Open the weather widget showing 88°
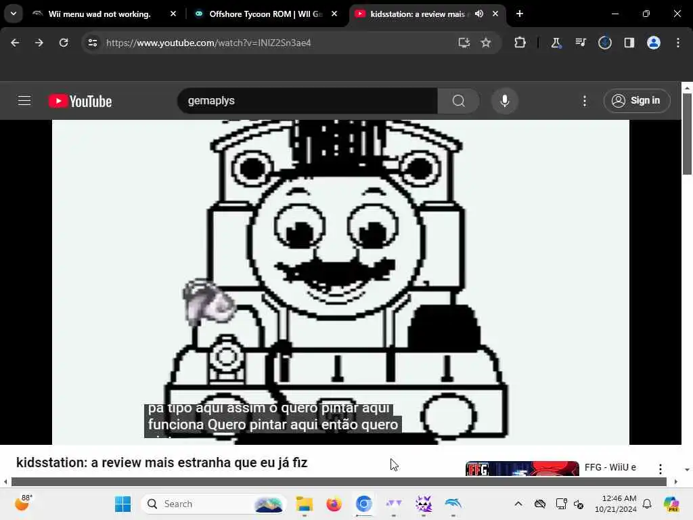Screen dimensions: 693x520 [23, 503]
